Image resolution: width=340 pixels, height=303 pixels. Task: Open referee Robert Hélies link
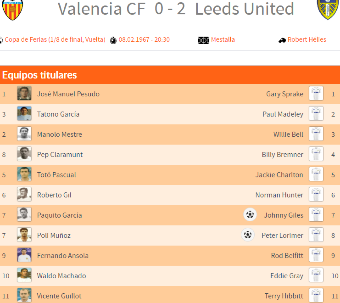pyautogui.click(x=307, y=40)
